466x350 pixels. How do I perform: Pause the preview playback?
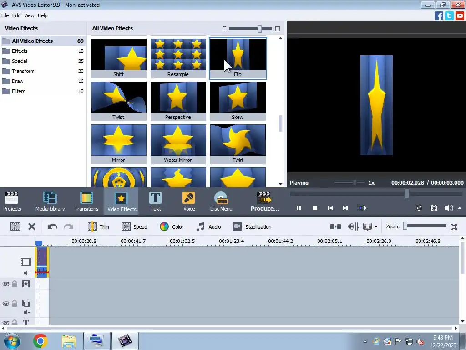[299, 208]
